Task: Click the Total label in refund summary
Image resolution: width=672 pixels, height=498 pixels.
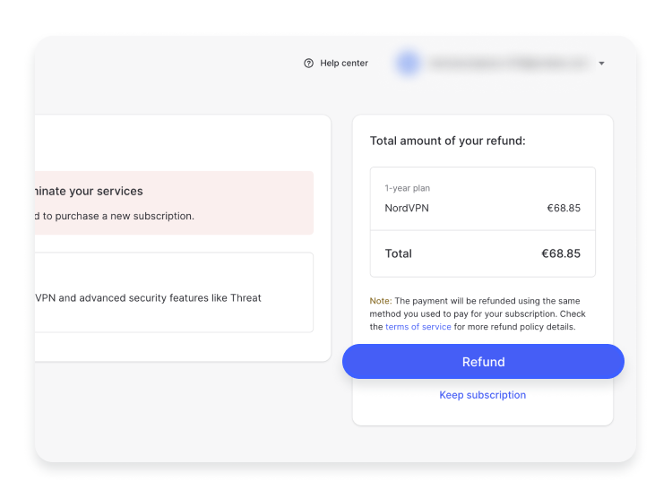Action: [x=398, y=253]
